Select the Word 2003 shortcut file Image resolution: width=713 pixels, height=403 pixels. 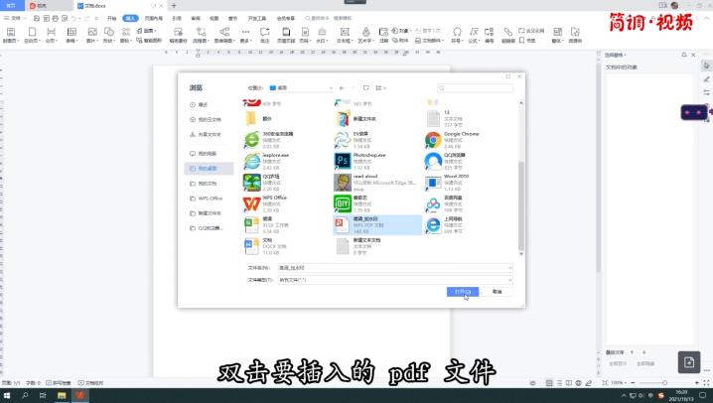[x=433, y=182]
